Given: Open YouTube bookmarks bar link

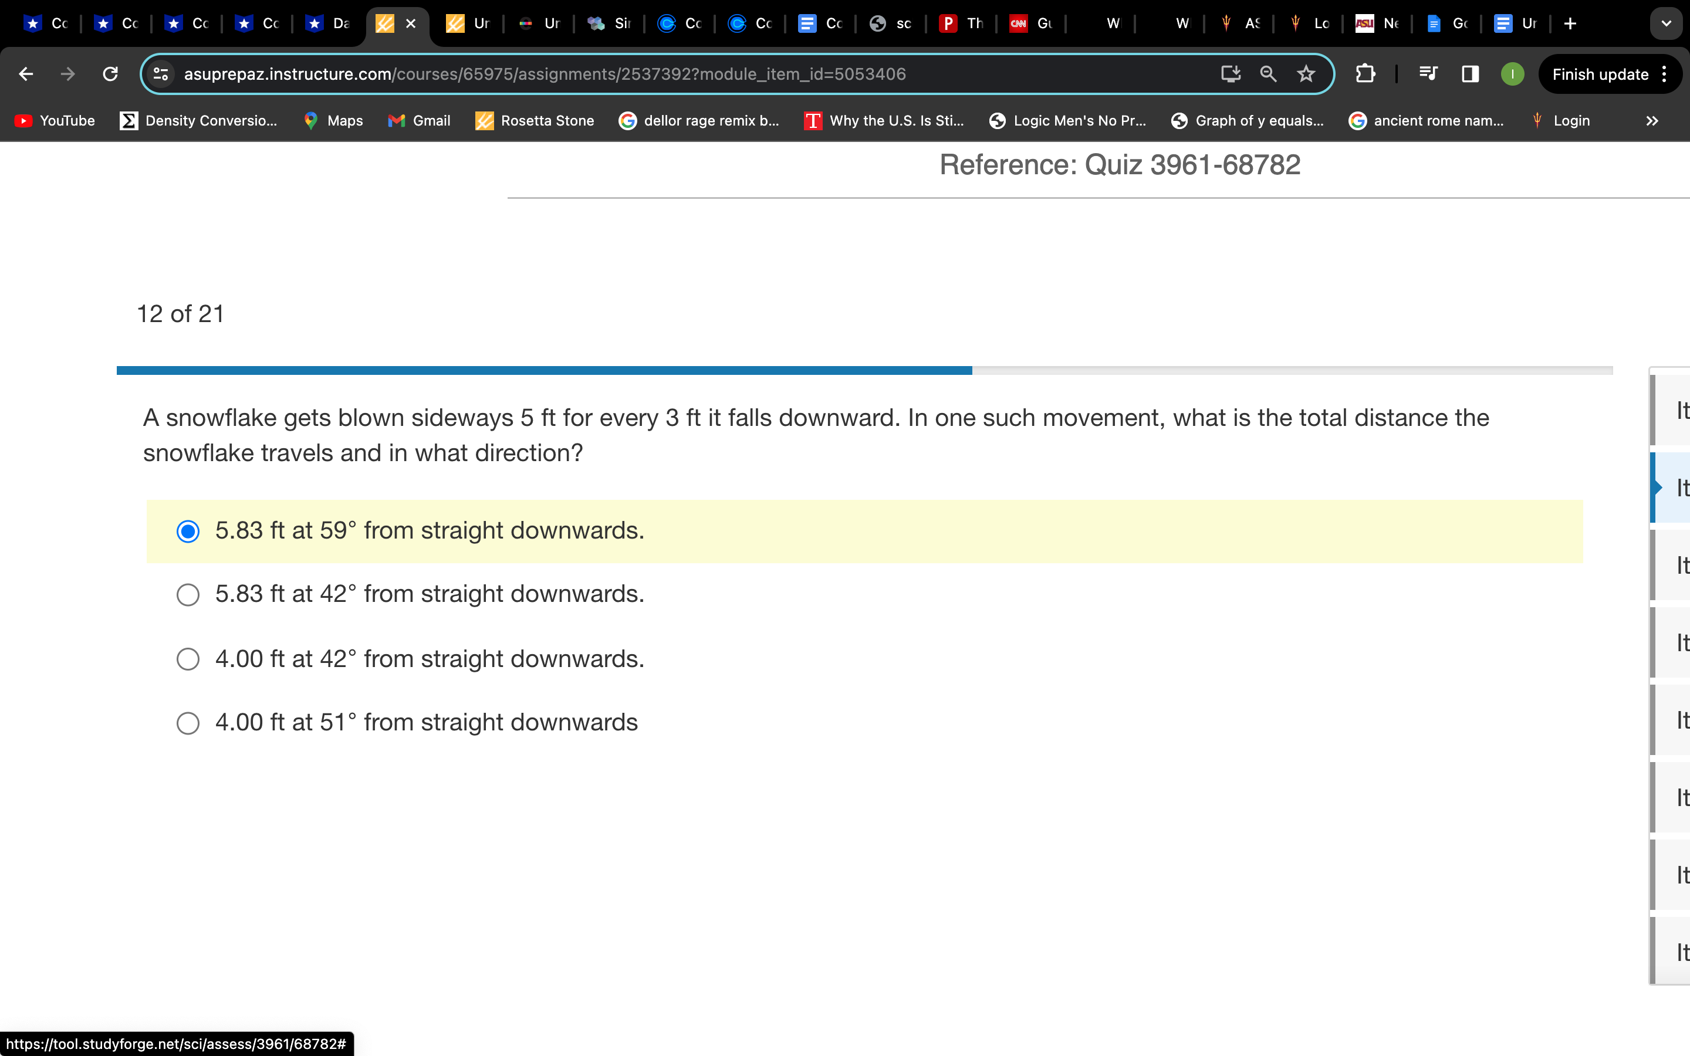Looking at the screenshot, I should point(52,120).
